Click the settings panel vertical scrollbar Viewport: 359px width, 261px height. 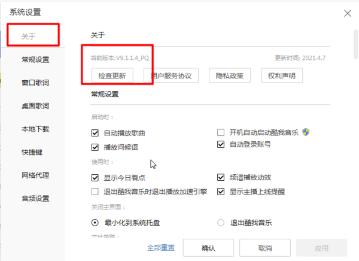pyautogui.click(x=355, y=44)
